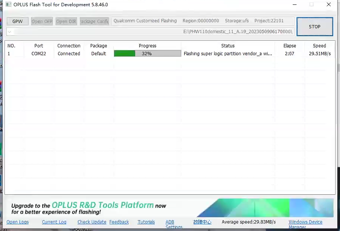
Task: Click the GPW button
Action: [17, 21]
